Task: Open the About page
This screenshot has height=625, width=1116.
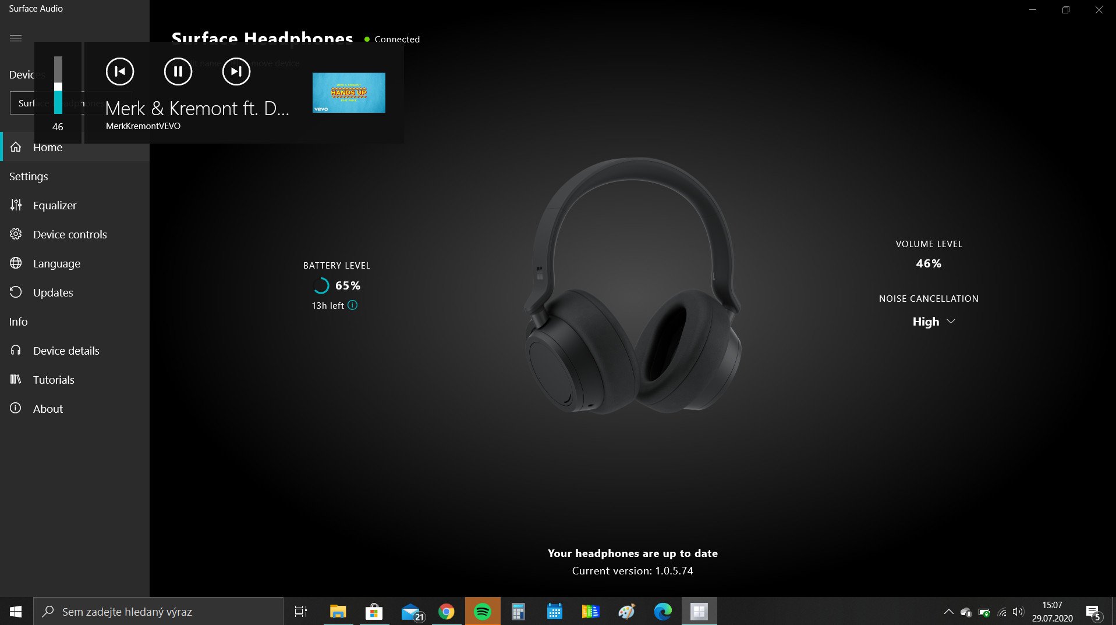Action: 75,409
